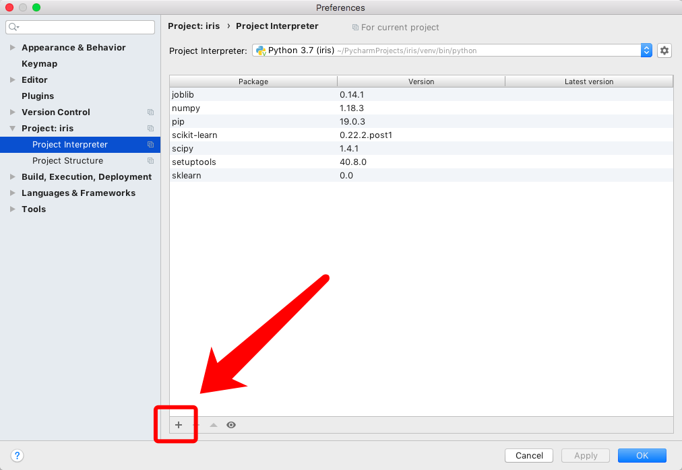This screenshot has width=682, height=470.
Task: Select the numpy package row
Action: 421,108
